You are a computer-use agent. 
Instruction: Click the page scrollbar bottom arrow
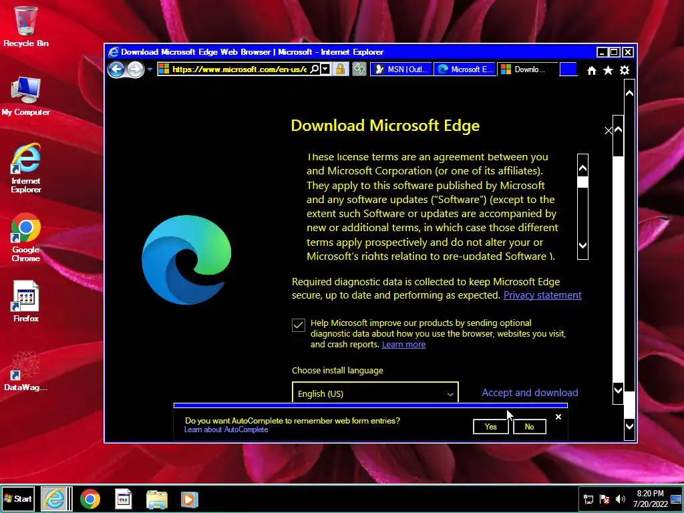click(x=629, y=425)
